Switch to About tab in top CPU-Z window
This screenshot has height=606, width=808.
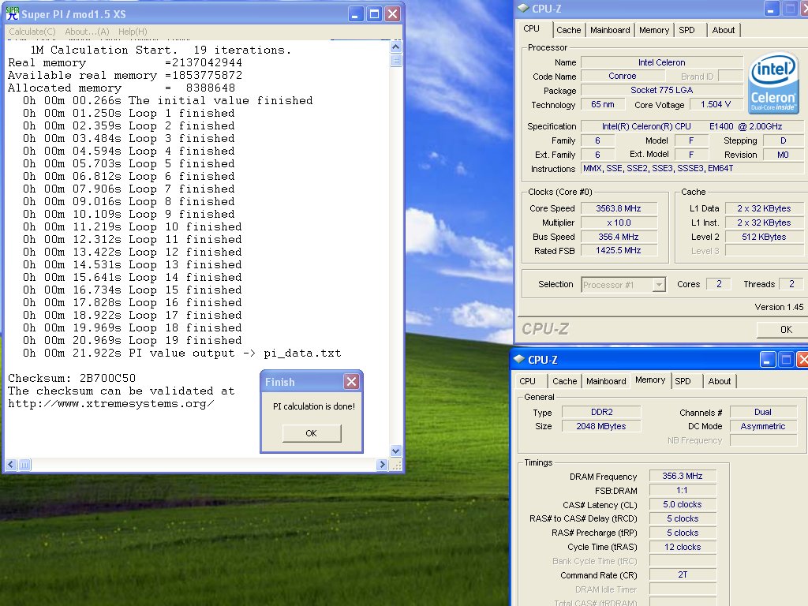724,31
